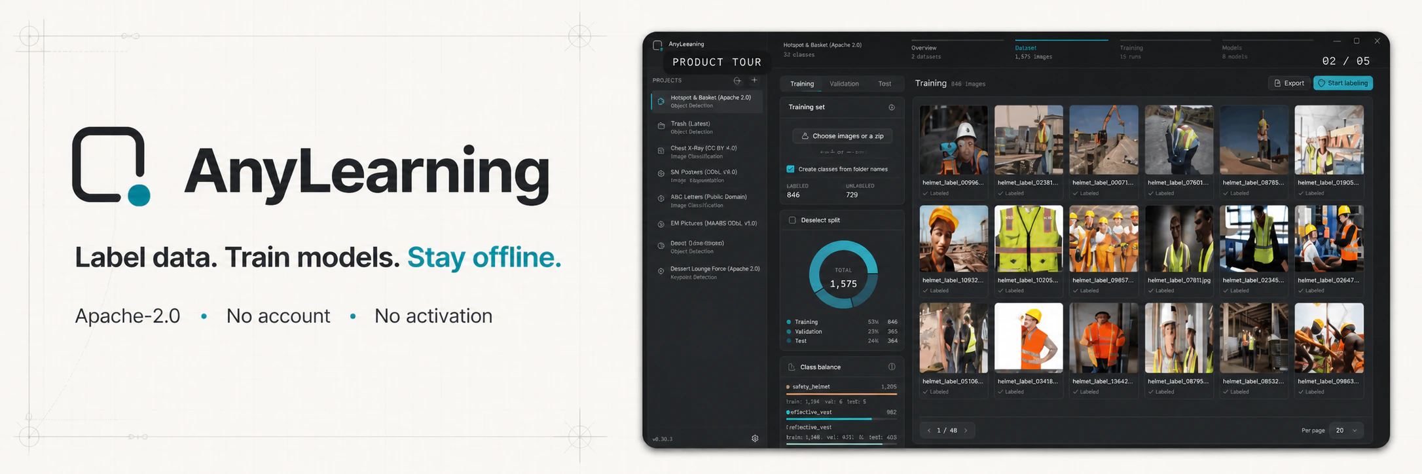
Task: Click the Class balance info icon
Action: 891,367
